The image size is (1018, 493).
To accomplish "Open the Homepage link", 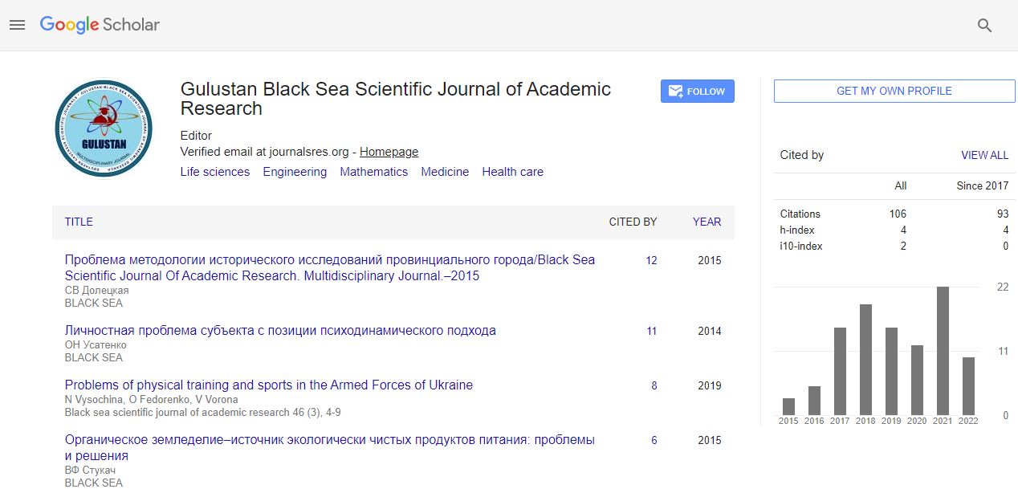I will click(389, 152).
